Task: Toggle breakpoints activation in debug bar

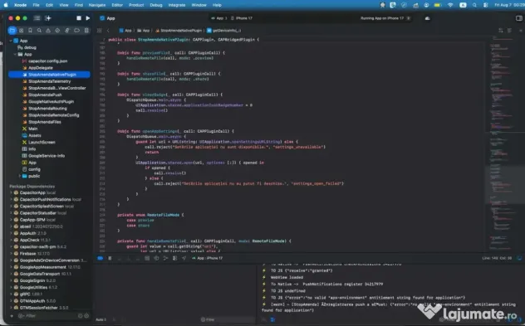Action: (x=101, y=258)
